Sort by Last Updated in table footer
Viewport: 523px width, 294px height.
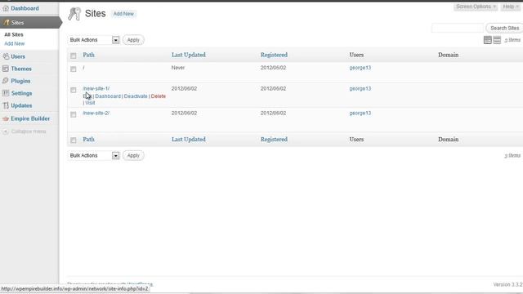[x=189, y=140]
